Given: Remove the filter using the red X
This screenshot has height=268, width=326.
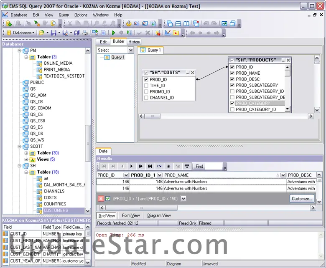Looking at the screenshot, I should tap(101, 199).
